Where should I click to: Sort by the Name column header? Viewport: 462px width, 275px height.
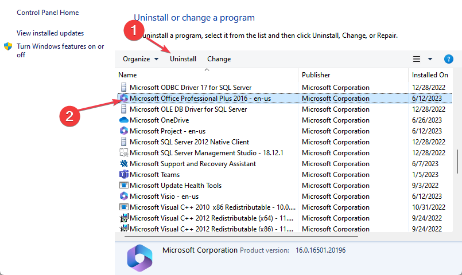tap(127, 75)
